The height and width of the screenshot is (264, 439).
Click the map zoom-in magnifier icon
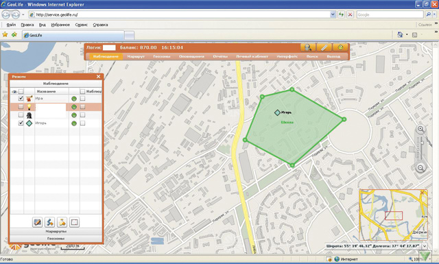point(420,129)
